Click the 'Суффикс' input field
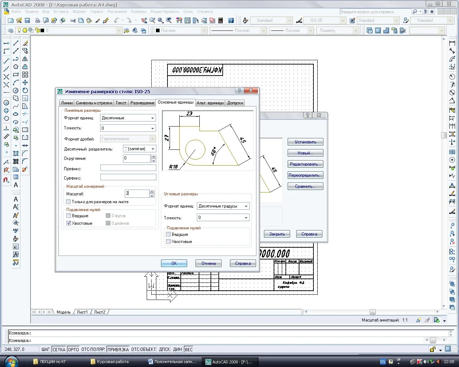459x367 pixels. pyautogui.click(x=128, y=177)
